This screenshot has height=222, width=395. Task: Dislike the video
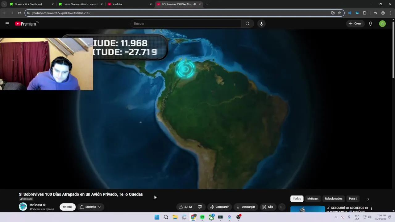point(200,207)
